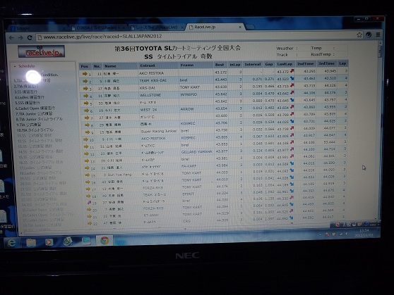The height and width of the screenshot is (295, 394).
Task: Click the URL address bar
Action: click(196, 37)
